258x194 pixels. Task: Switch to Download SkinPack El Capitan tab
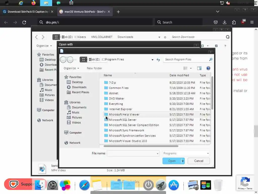(x=28, y=12)
